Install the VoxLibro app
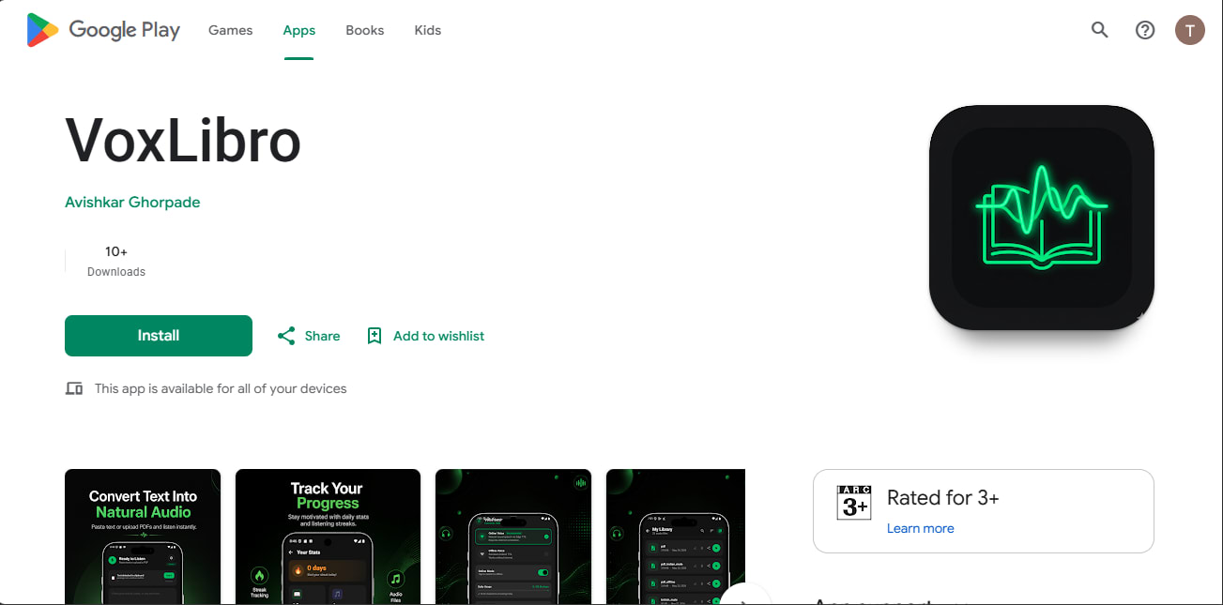 click(x=159, y=336)
